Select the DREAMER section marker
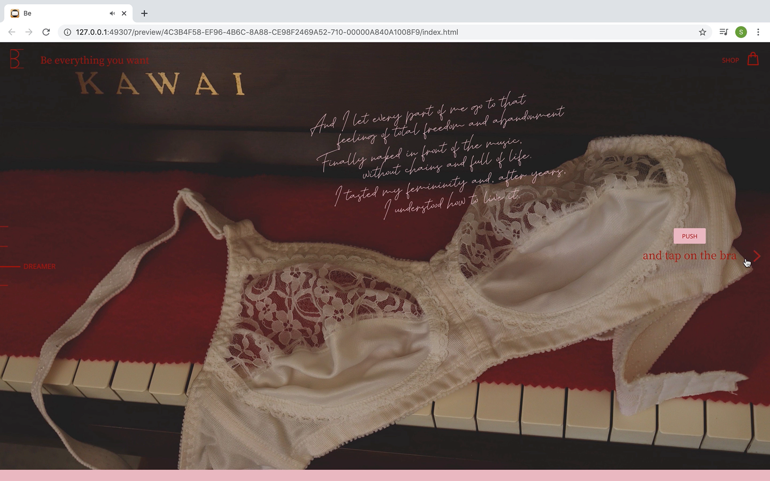Viewport: 770px width, 481px height. tap(28, 266)
